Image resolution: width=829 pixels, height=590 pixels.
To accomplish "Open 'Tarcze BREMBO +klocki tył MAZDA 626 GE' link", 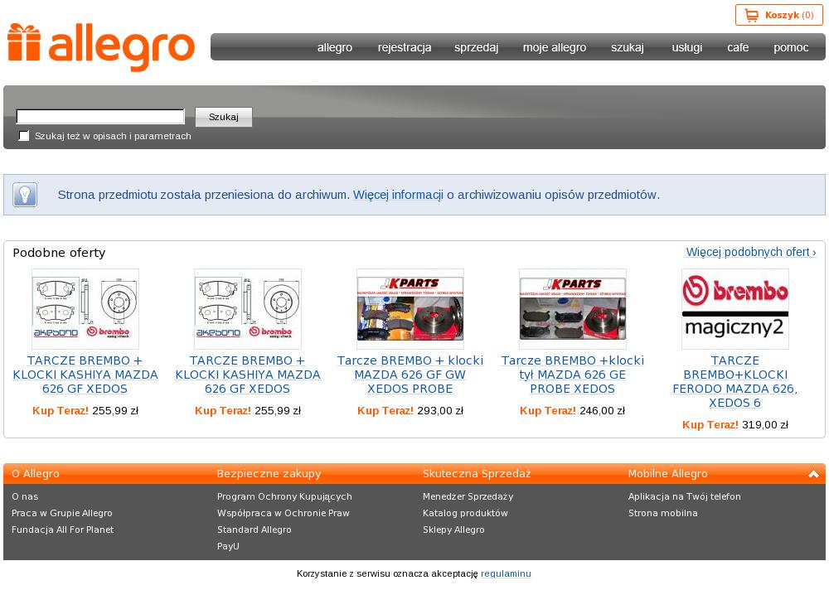I will point(573,375).
